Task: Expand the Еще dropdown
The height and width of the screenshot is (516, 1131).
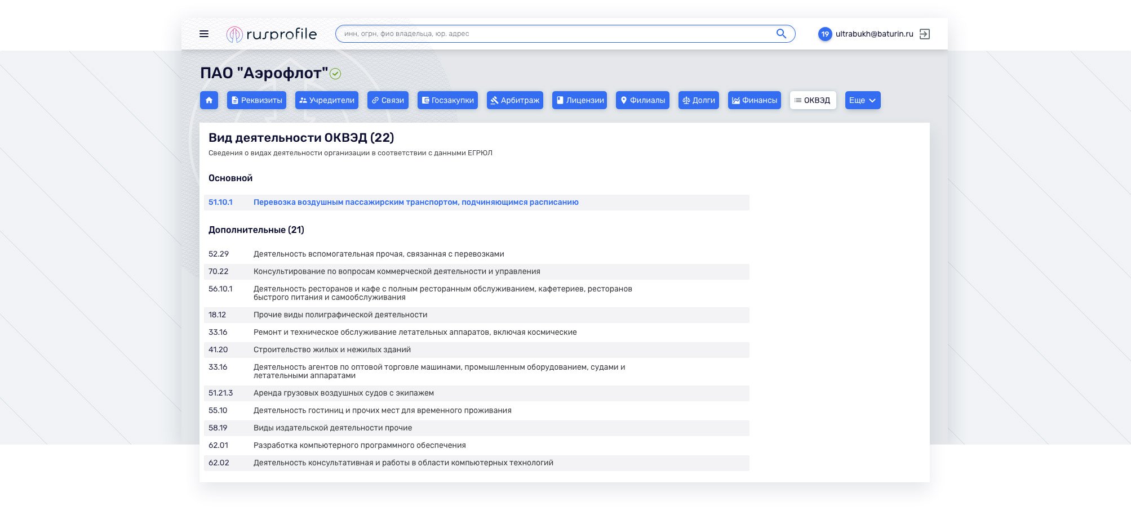Action: coord(863,100)
